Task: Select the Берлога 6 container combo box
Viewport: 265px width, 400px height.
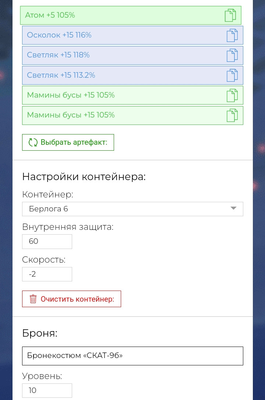Action: click(x=125, y=209)
